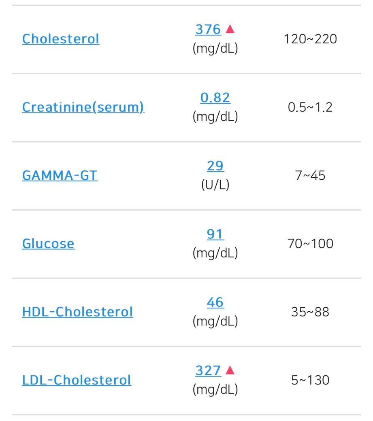Click the red high-flag arrow beside 327
Viewport: 373px width, 421px height.
[230, 370]
